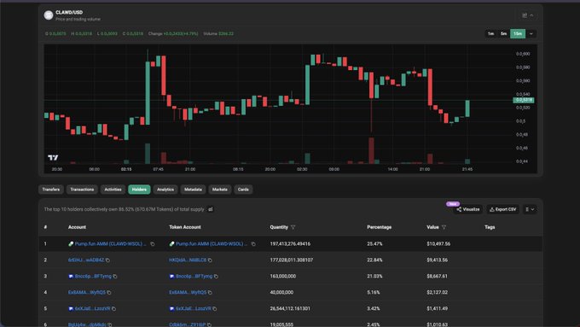Screen dimensions: 580x327
Task: Switch to the Transfers tab
Action: click(x=51, y=190)
